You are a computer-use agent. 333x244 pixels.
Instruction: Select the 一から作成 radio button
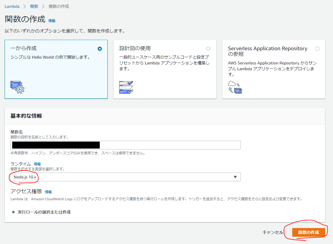[99, 49]
